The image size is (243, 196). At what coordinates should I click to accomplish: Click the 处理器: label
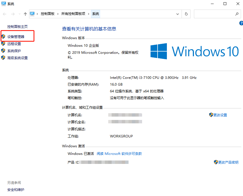tap(73, 77)
